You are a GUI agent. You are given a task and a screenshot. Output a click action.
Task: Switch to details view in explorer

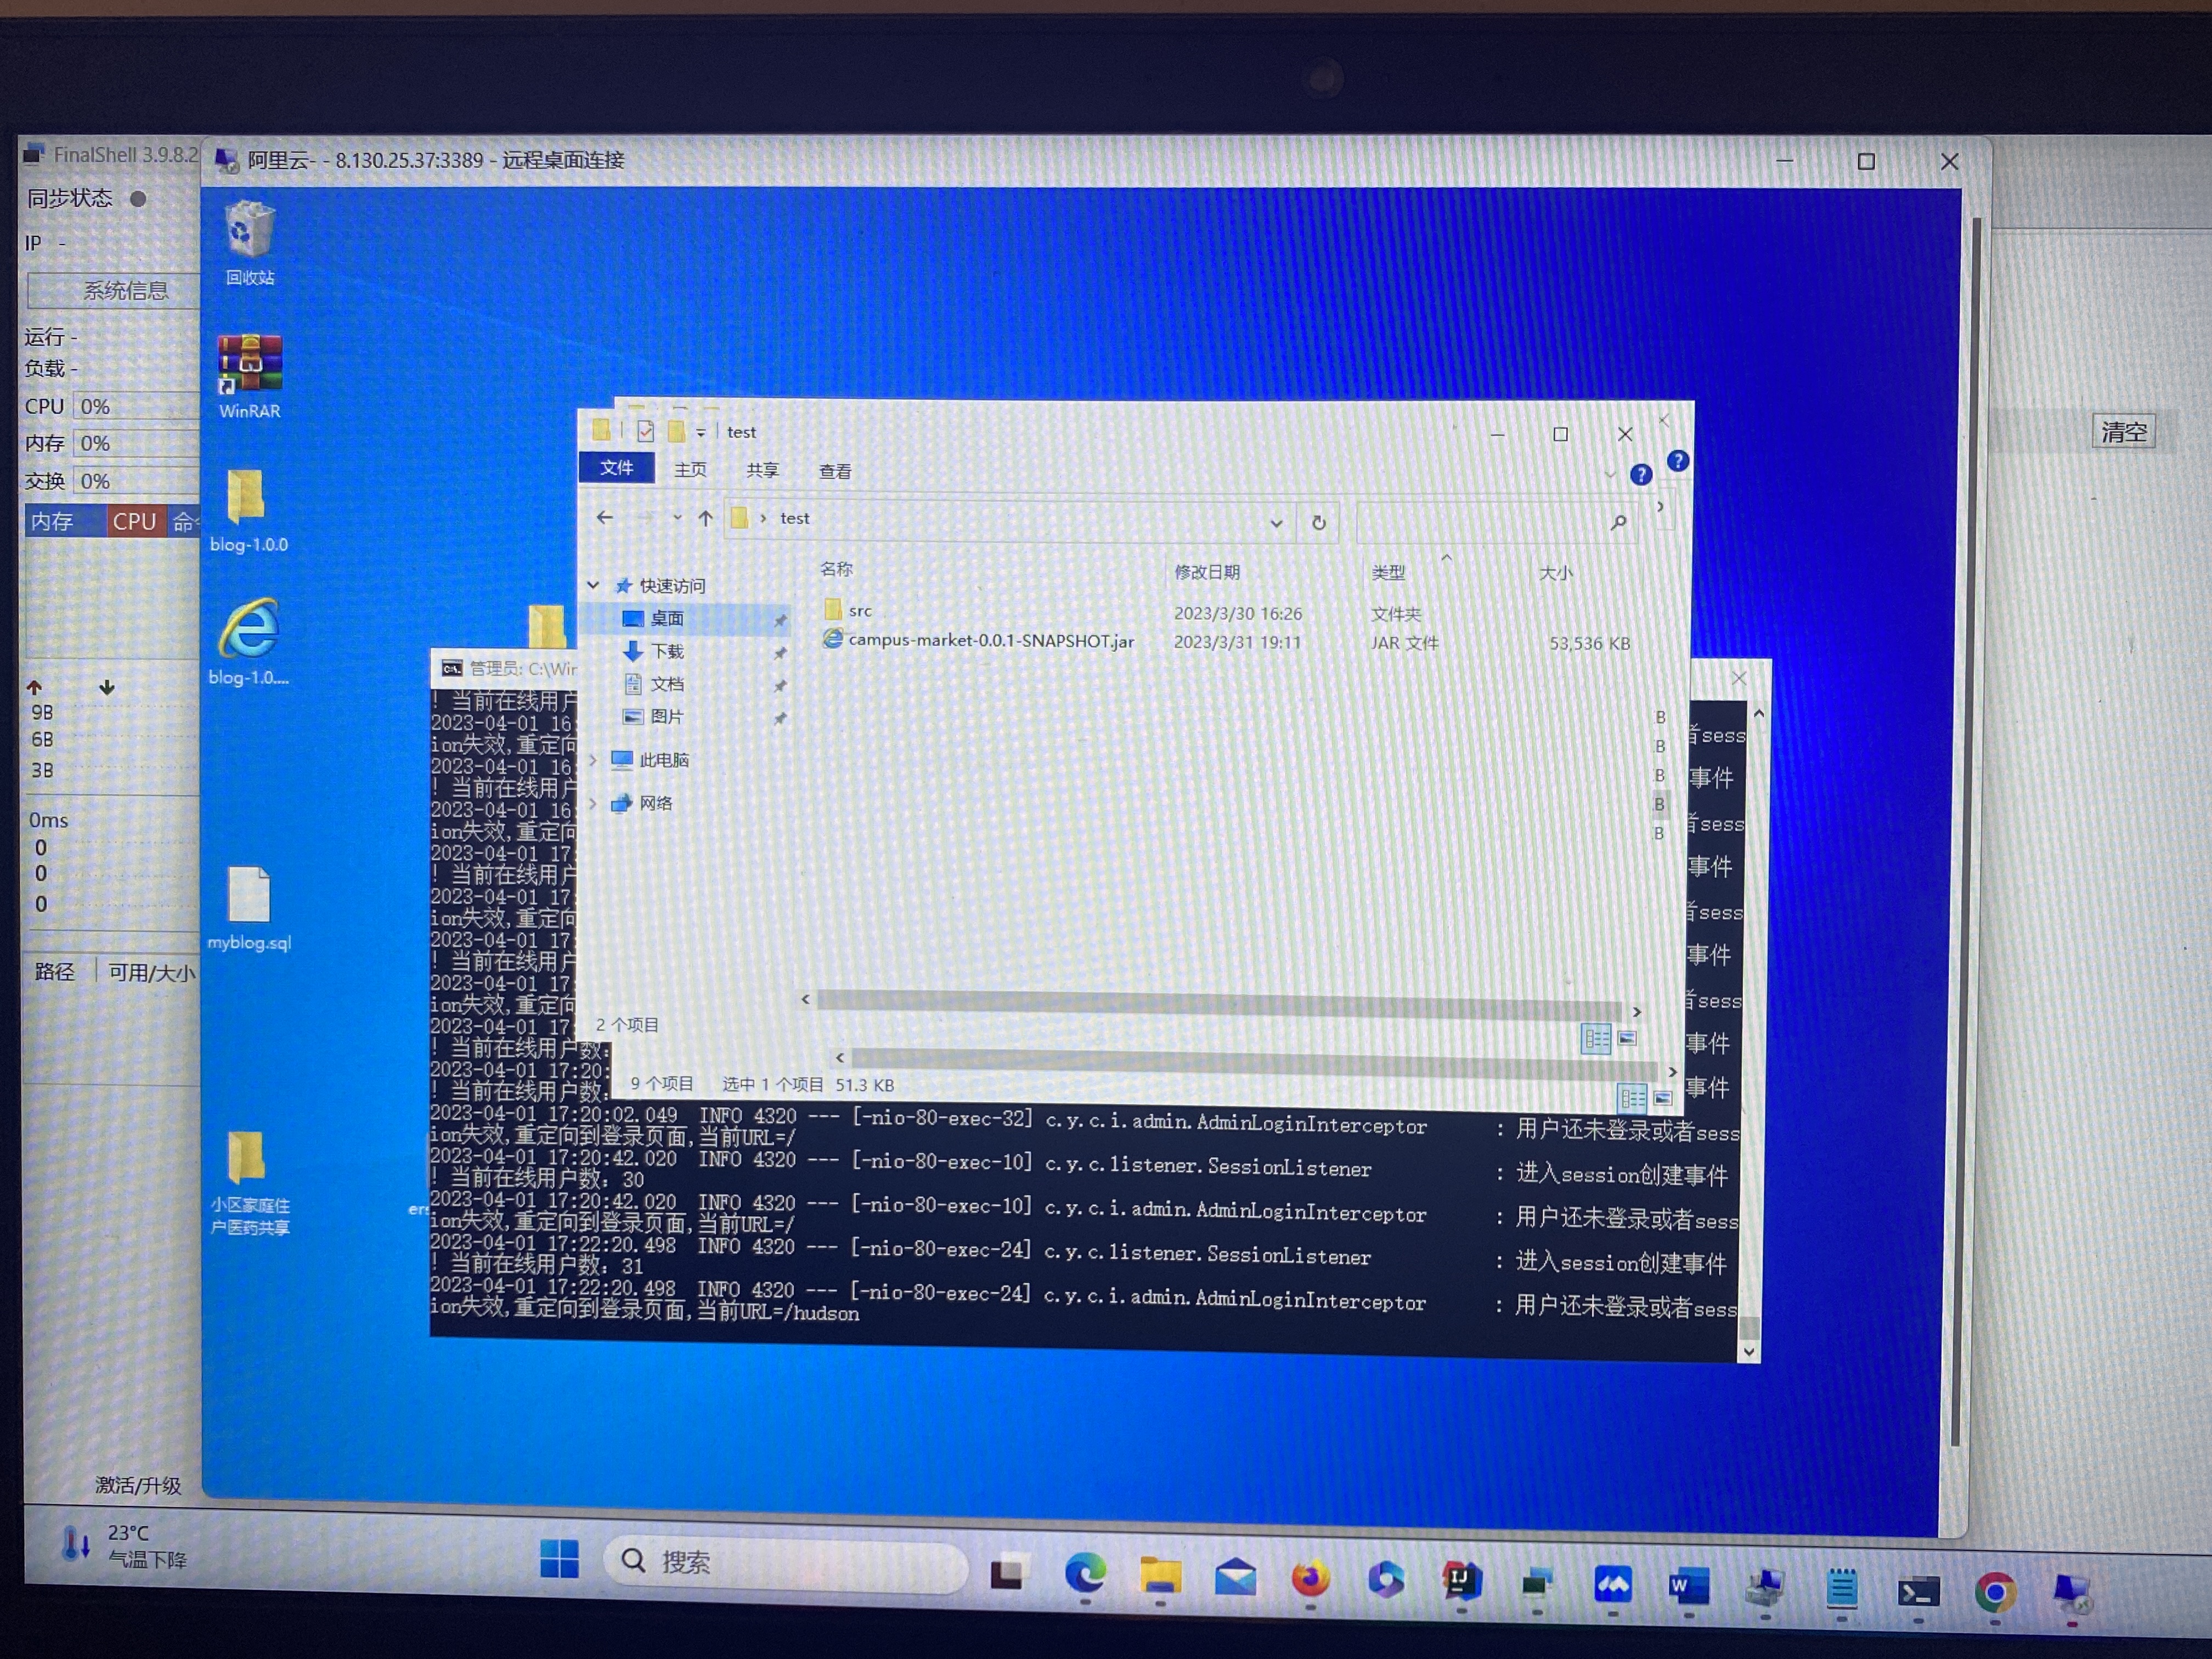pos(1596,1039)
